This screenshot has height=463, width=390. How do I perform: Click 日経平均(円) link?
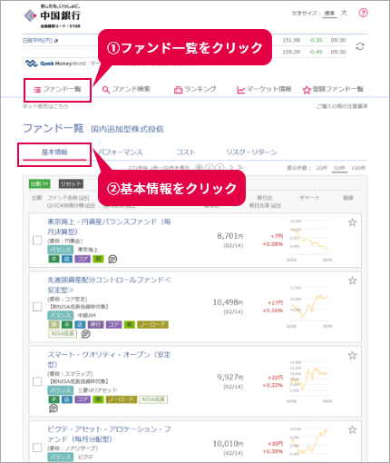[38, 41]
